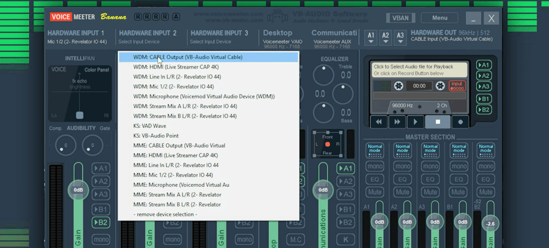The height and width of the screenshot is (248, 549).
Task: Disable Communications strip A1 routing
Action: [346, 168]
